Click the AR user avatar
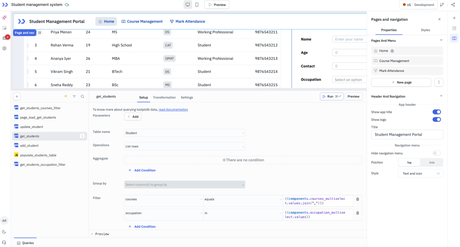Screen dimensions: 460x247 4,221
